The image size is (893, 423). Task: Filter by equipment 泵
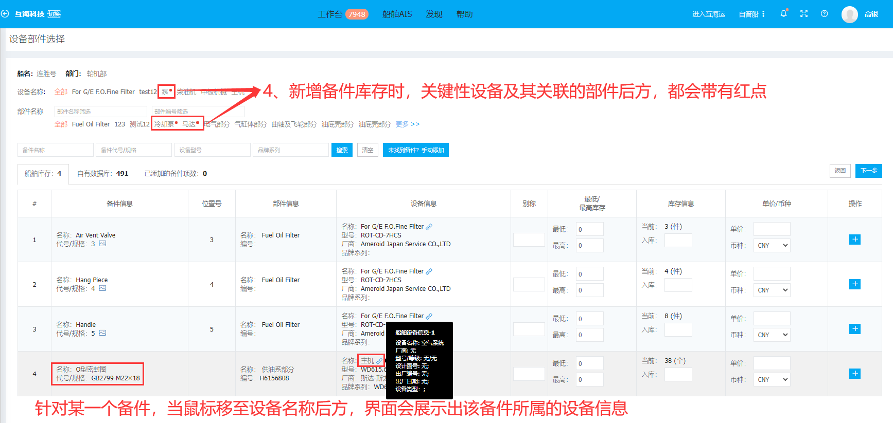click(165, 92)
